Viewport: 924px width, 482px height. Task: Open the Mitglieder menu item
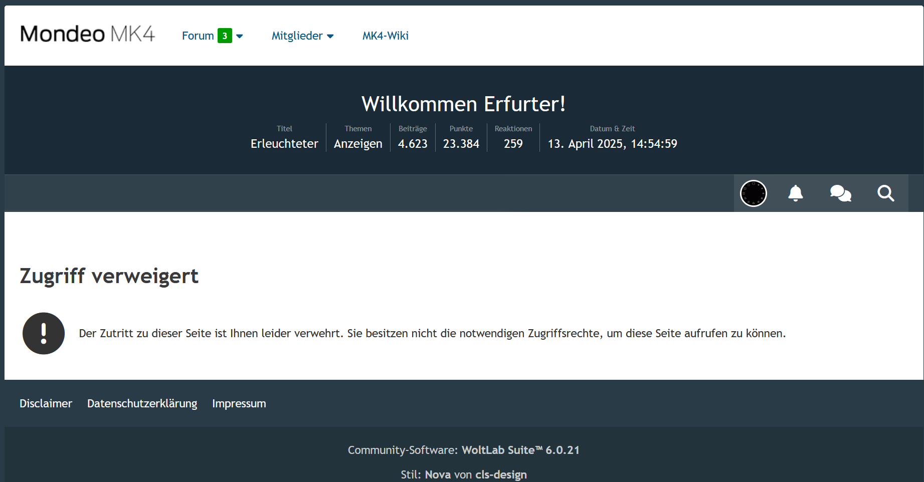[x=297, y=36]
